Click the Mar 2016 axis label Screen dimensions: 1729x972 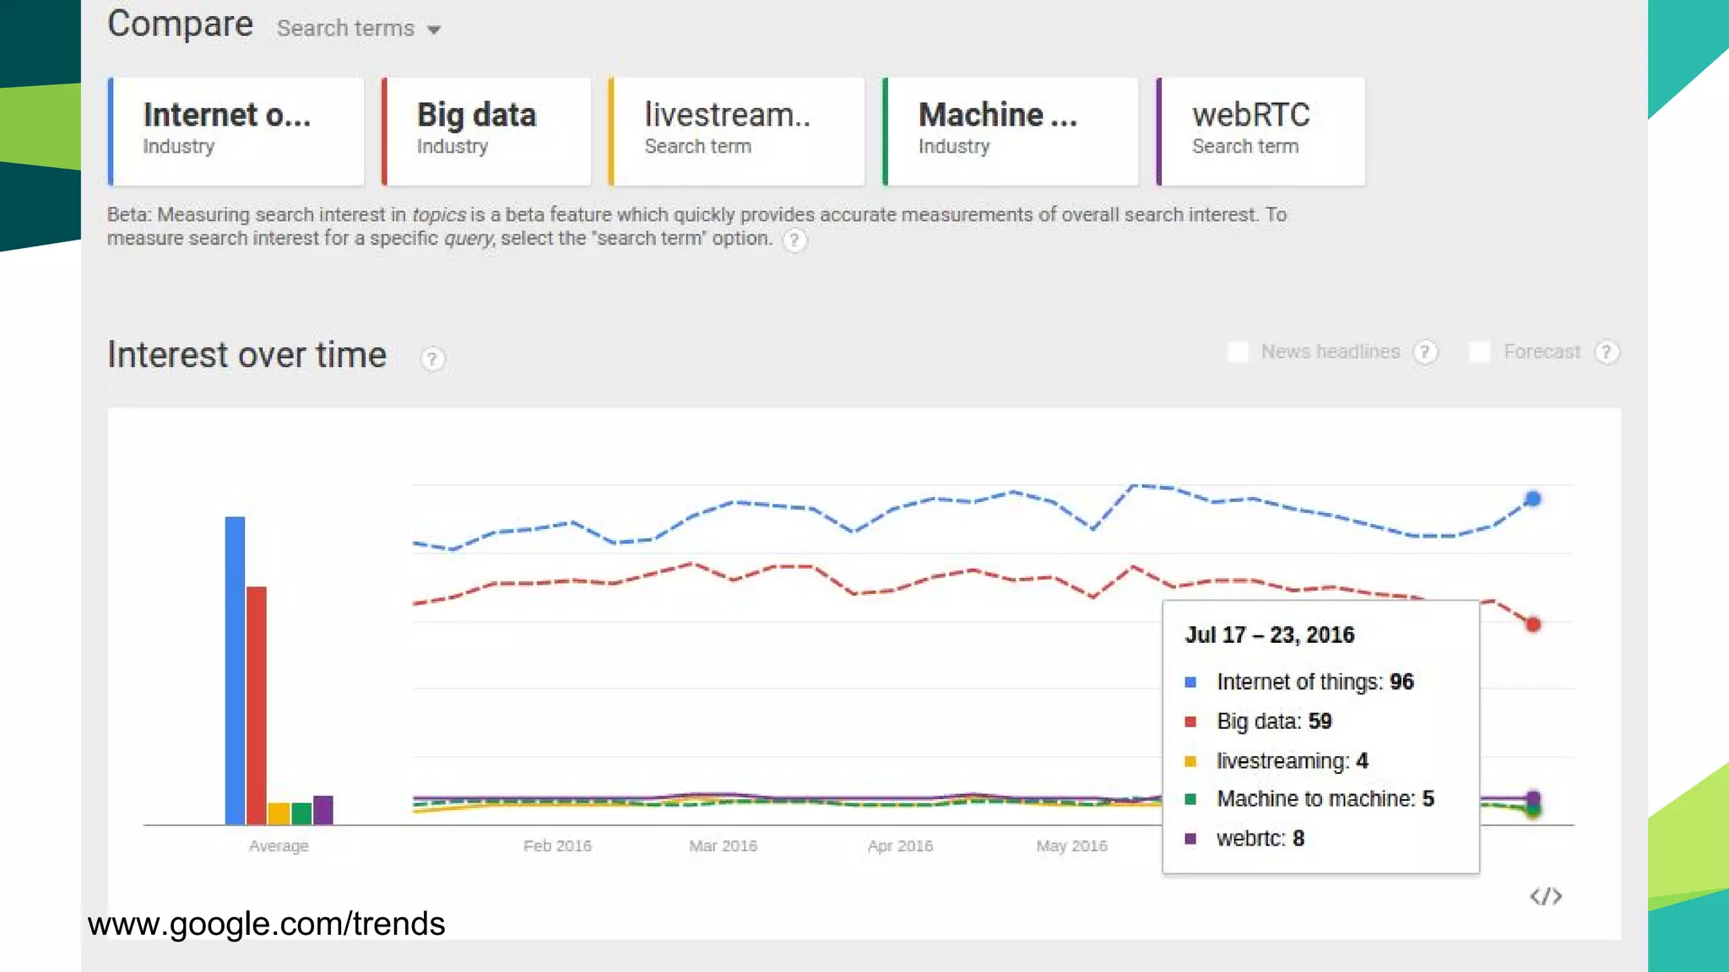pyautogui.click(x=723, y=845)
